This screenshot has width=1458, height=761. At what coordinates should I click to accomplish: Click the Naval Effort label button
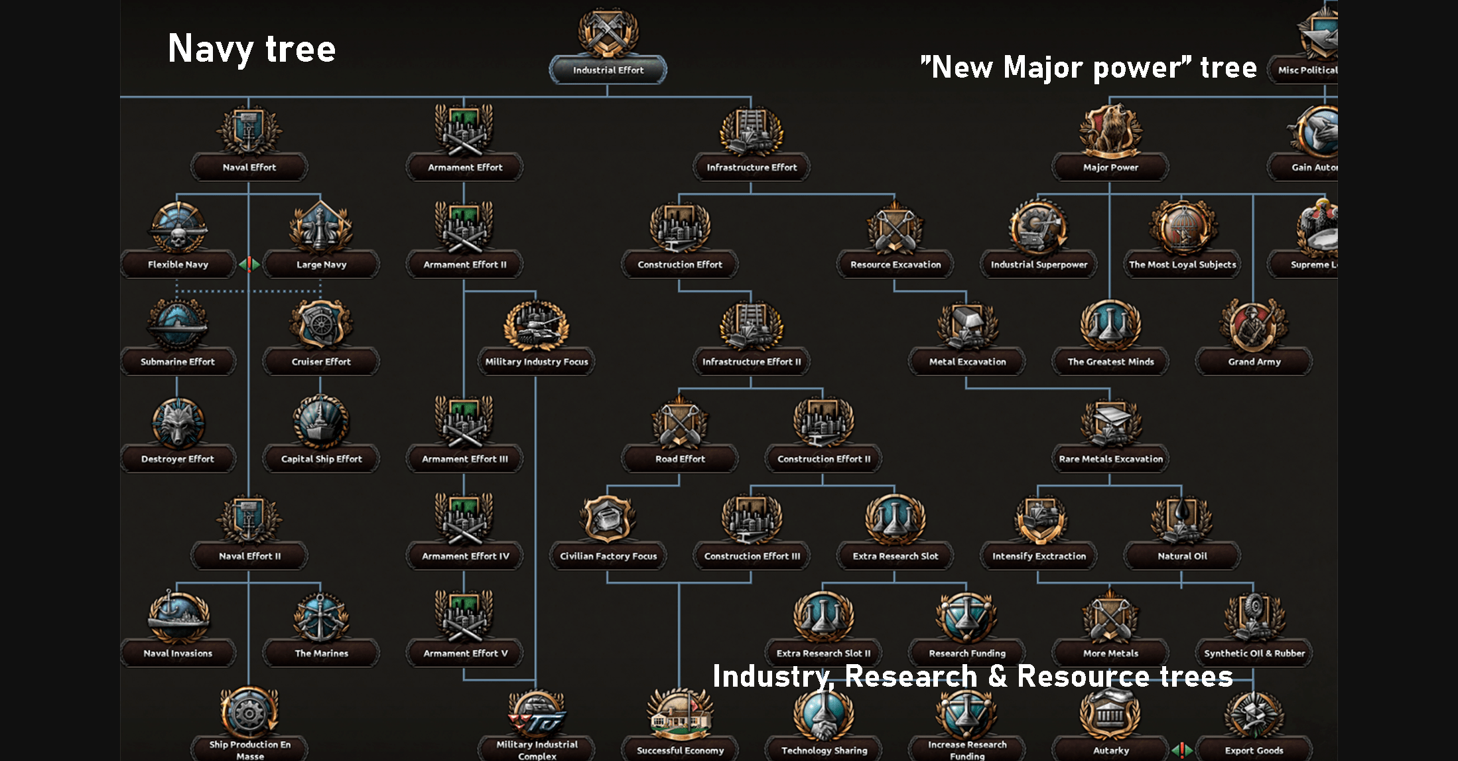pos(249,167)
